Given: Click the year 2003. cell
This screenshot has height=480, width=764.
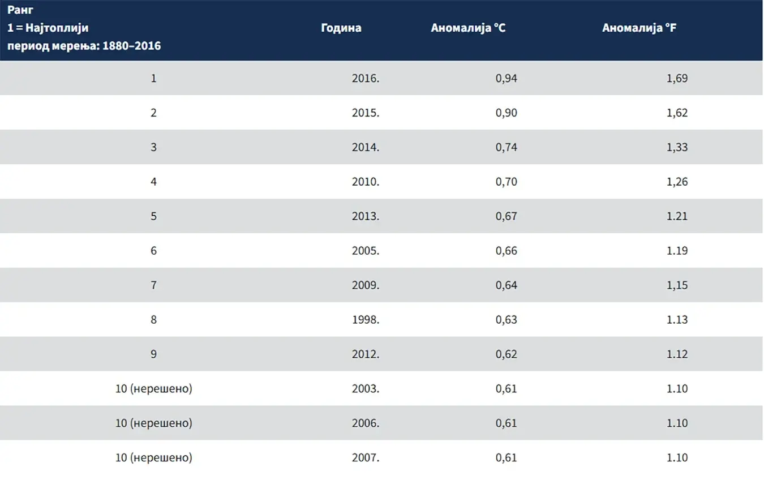Looking at the screenshot, I should tap(366, 389).
